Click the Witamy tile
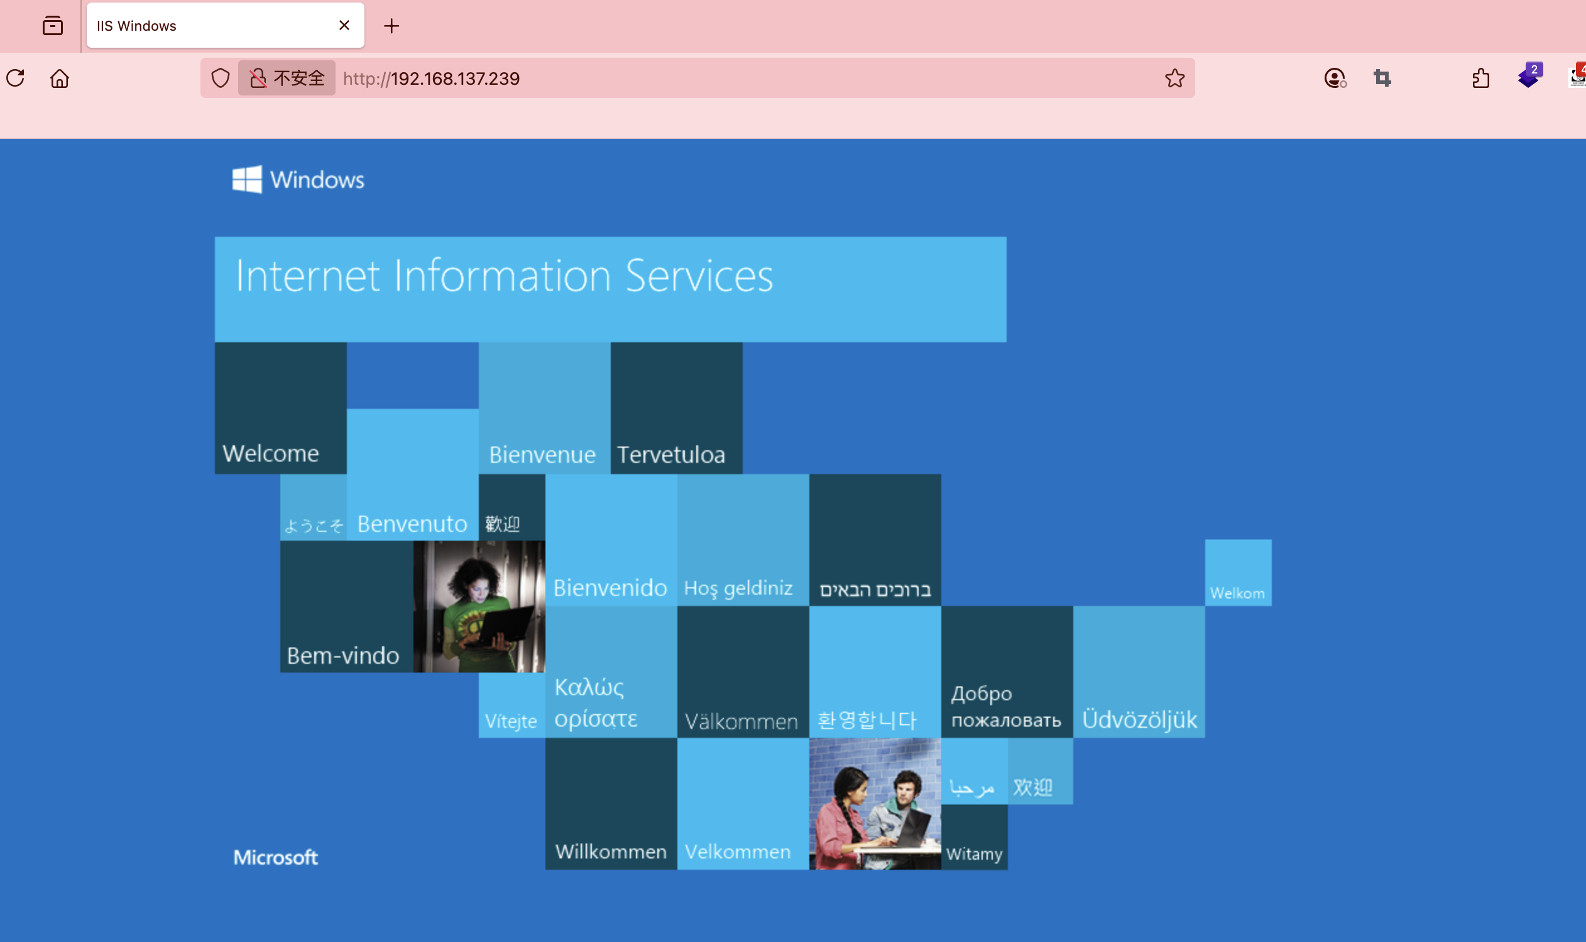Viewport: 1586px width, 942px height. (975, 836)
